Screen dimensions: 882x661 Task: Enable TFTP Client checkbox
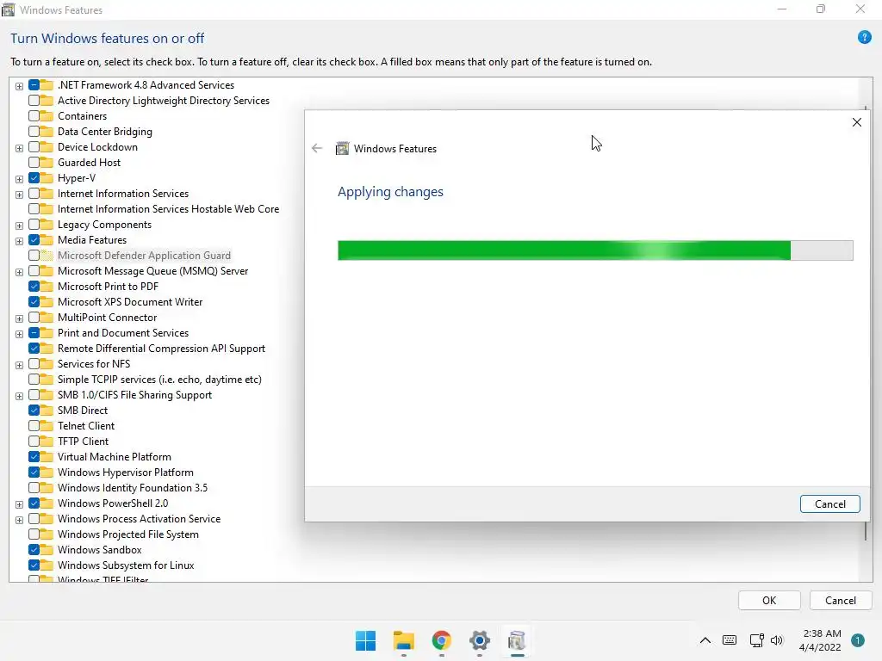34,442
